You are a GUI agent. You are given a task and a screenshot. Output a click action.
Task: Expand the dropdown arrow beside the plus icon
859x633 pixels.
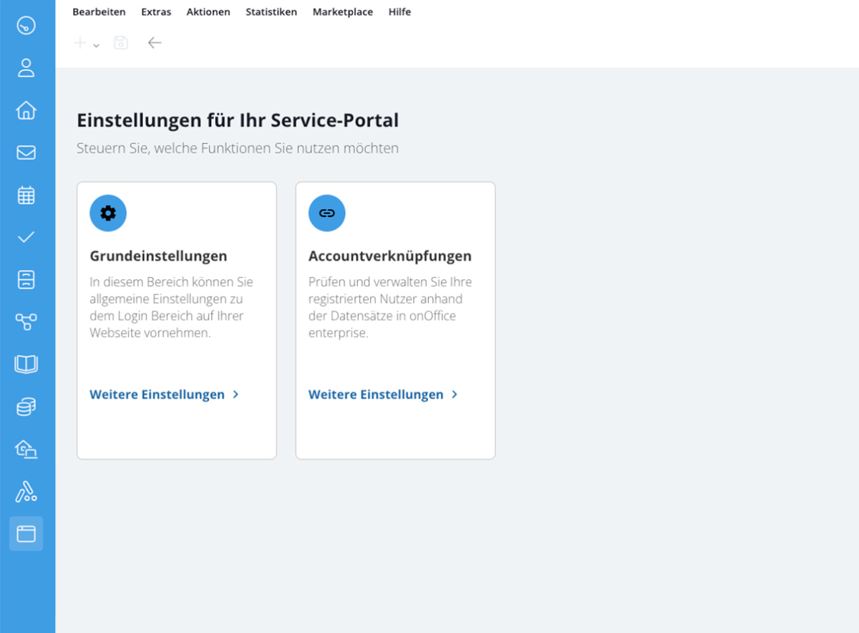[x=96, y=45]
